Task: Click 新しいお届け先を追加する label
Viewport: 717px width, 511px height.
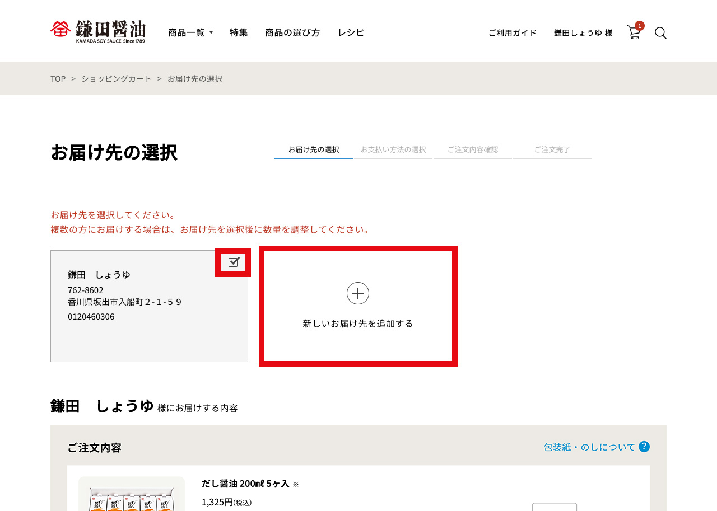Action: coord(358,324)
